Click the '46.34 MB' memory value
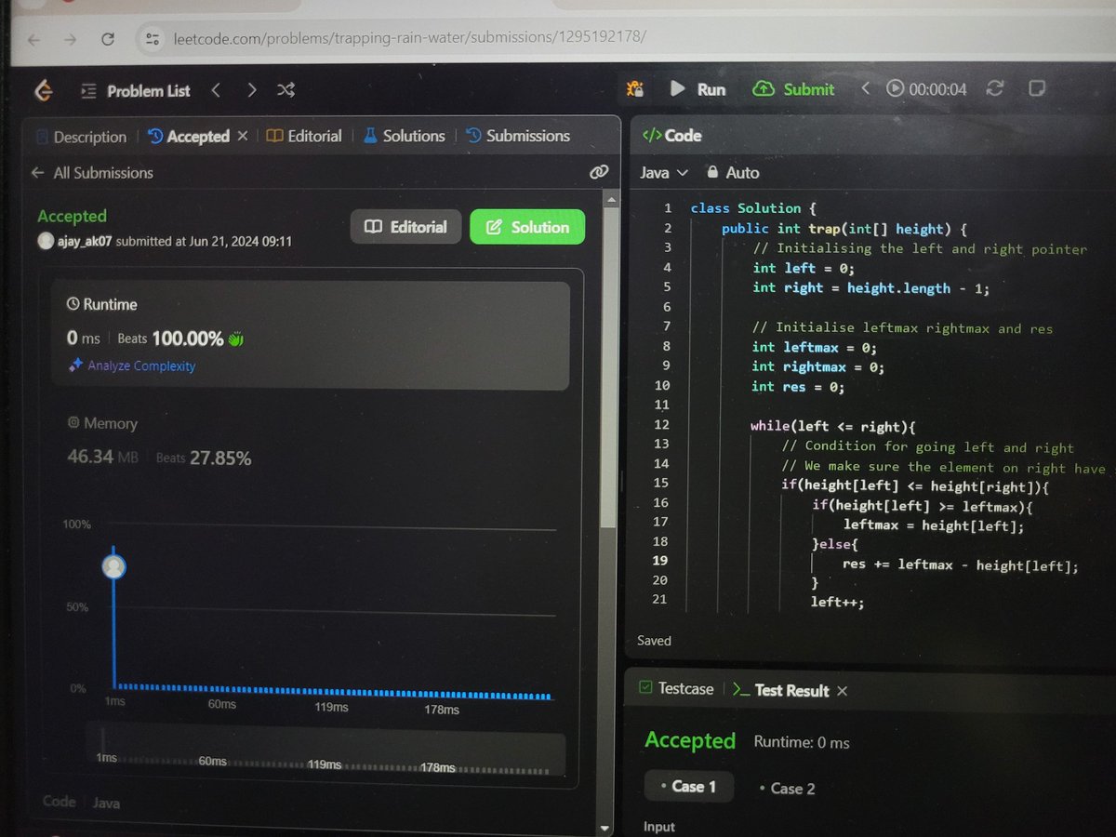The width and height of the screenshot is (1116, 837). [x=102, y=458]
